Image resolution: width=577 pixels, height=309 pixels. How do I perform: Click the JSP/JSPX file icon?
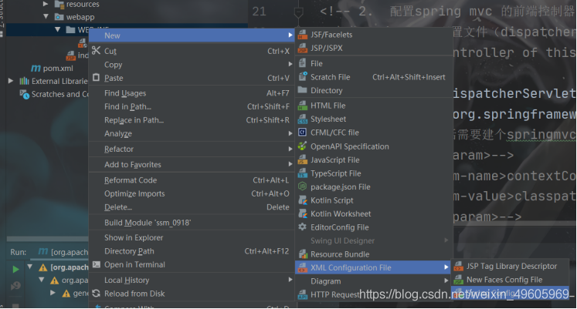point(303,48)
